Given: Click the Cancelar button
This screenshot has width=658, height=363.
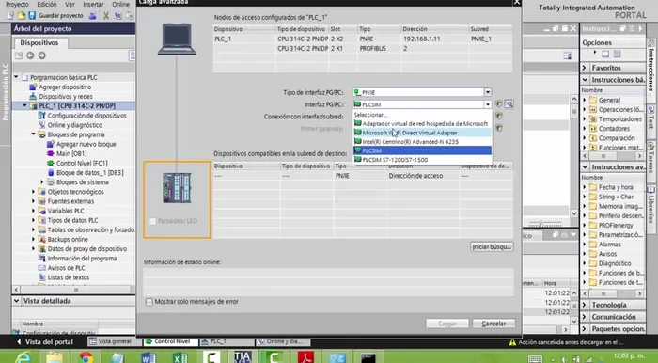Looking at the screenshot, I should [x=493, y=324].
